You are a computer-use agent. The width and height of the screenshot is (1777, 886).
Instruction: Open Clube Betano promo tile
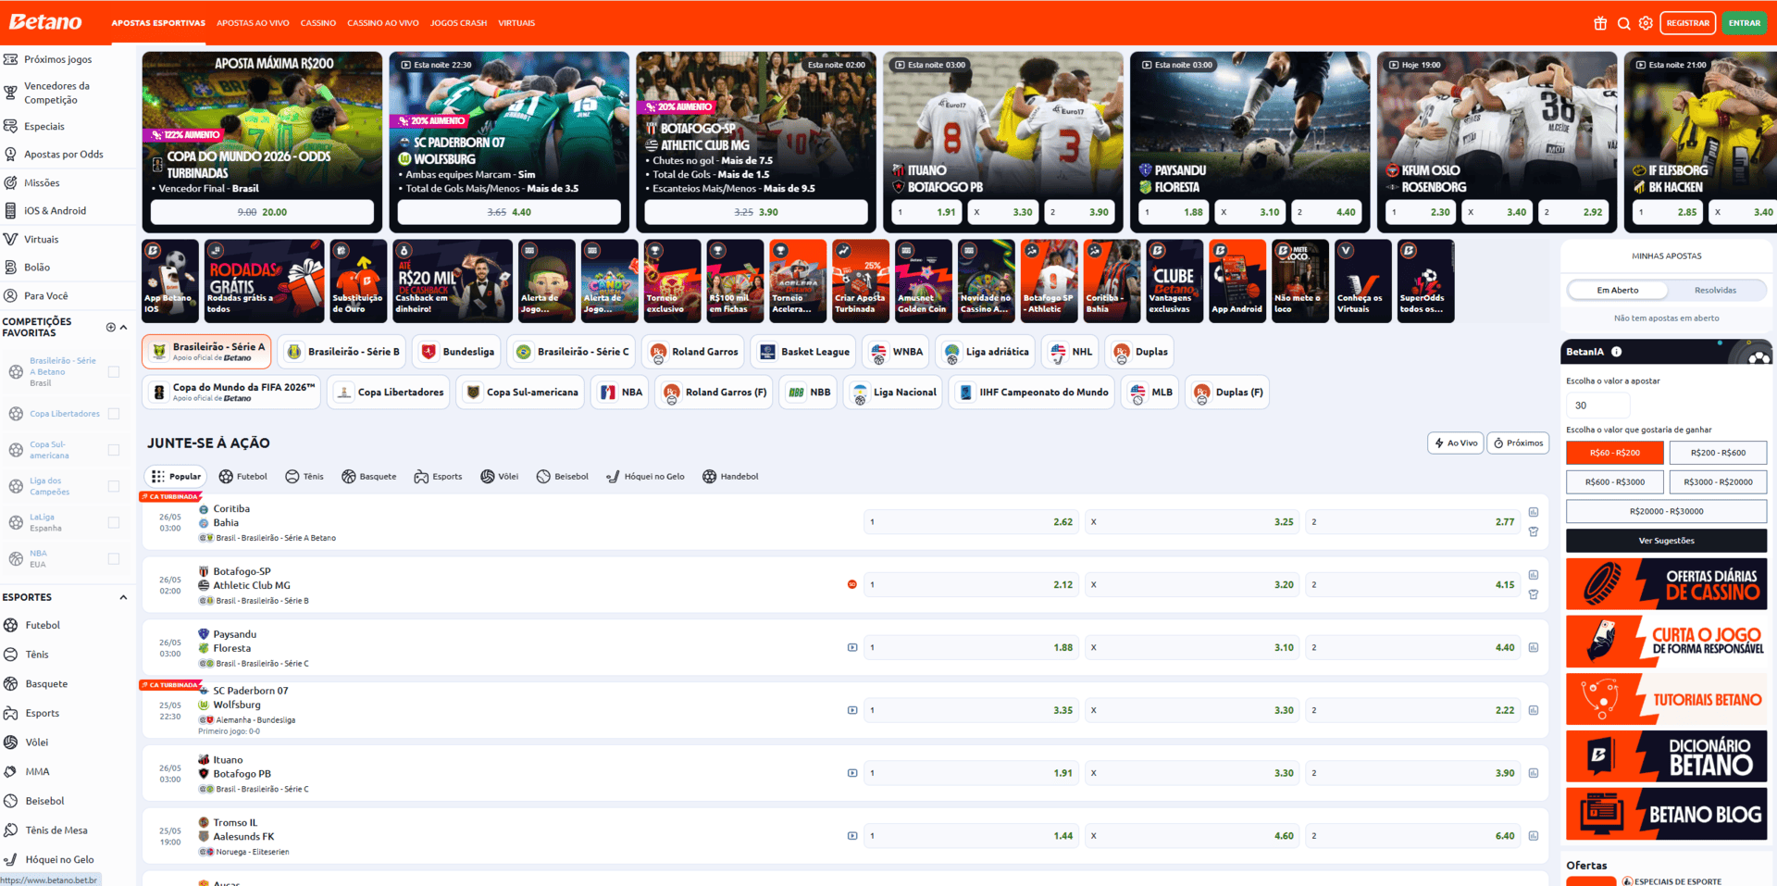(x=1174, y=281)
